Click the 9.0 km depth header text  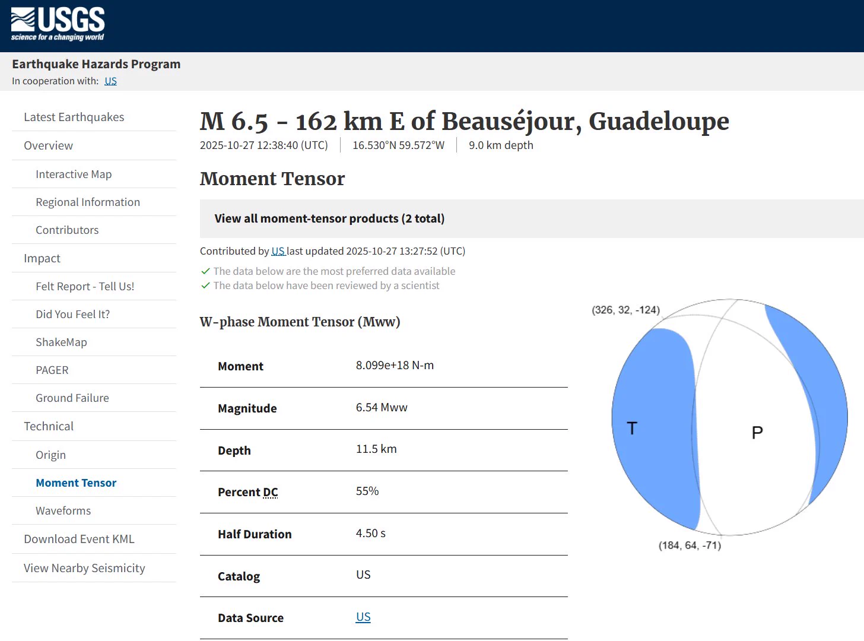tap(501, 145)
